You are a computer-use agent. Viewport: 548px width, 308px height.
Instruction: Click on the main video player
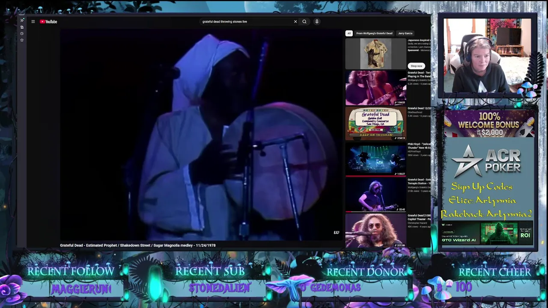coord(201,135)
